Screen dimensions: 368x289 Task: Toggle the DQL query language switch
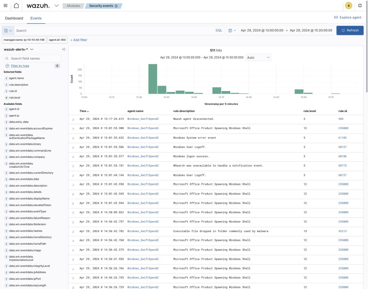click(x=219, y=30)
